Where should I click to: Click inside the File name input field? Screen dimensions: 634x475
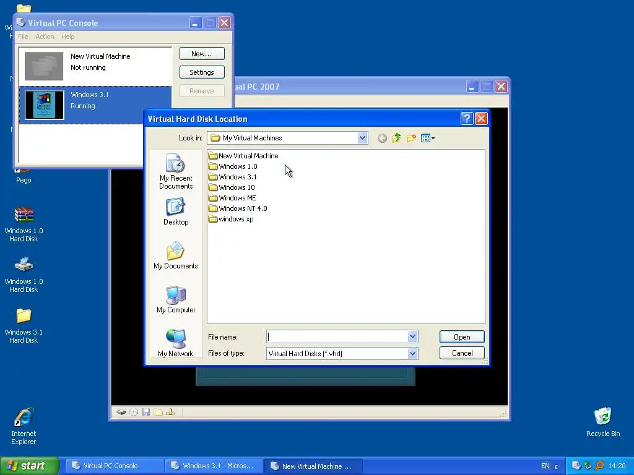click(x=337, y=336)
